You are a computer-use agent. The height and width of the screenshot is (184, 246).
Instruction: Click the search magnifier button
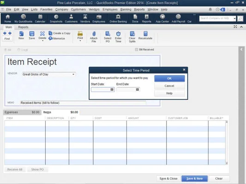click(240, 18)
